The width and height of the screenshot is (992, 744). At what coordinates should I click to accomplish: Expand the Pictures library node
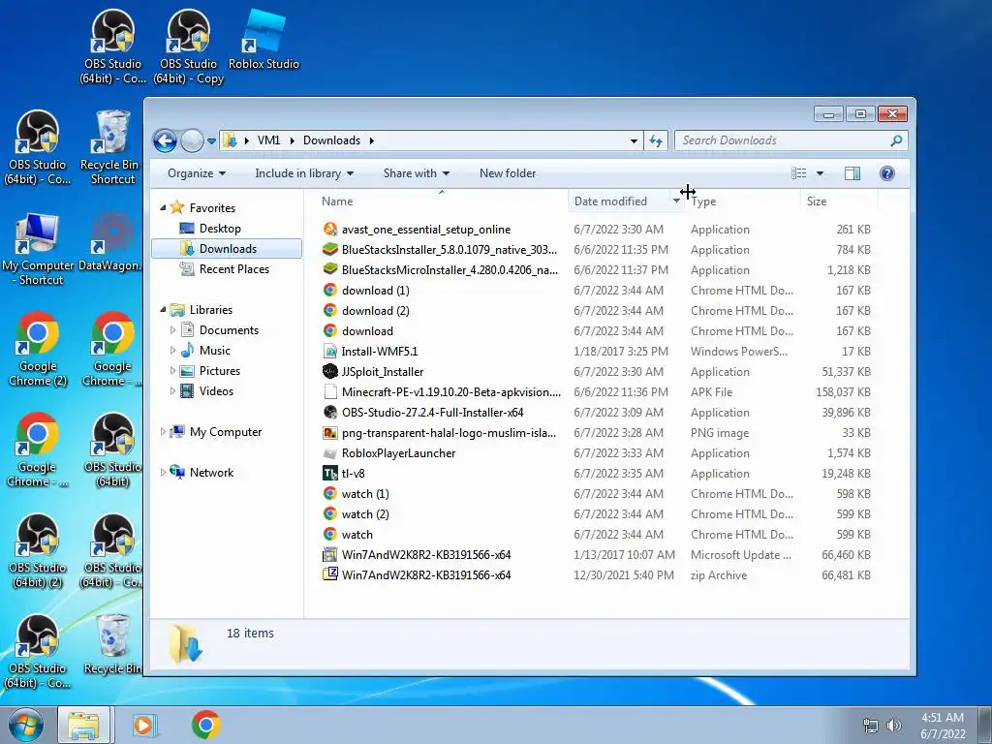tap(172, 371)
